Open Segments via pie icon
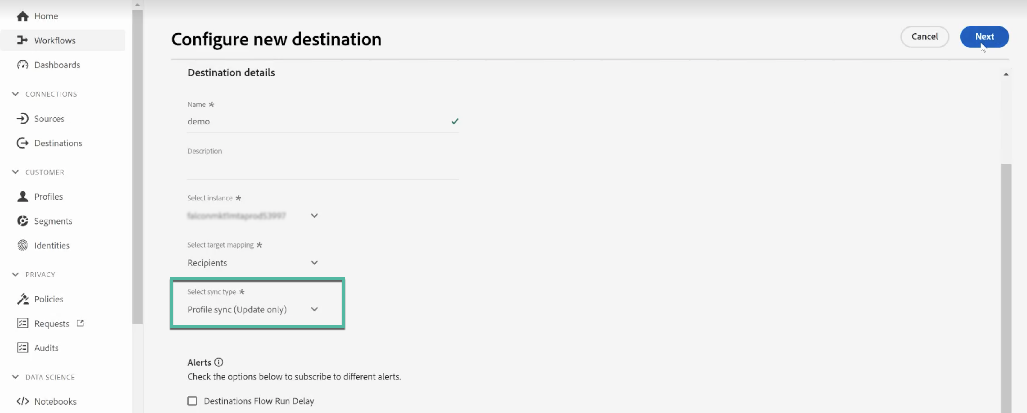The image size is (1027, 413). pyautogui.click(x=23, y=221)
